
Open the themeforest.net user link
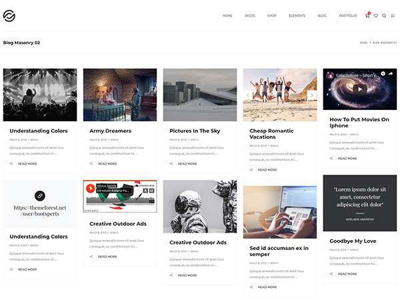(x=40, y=211)
